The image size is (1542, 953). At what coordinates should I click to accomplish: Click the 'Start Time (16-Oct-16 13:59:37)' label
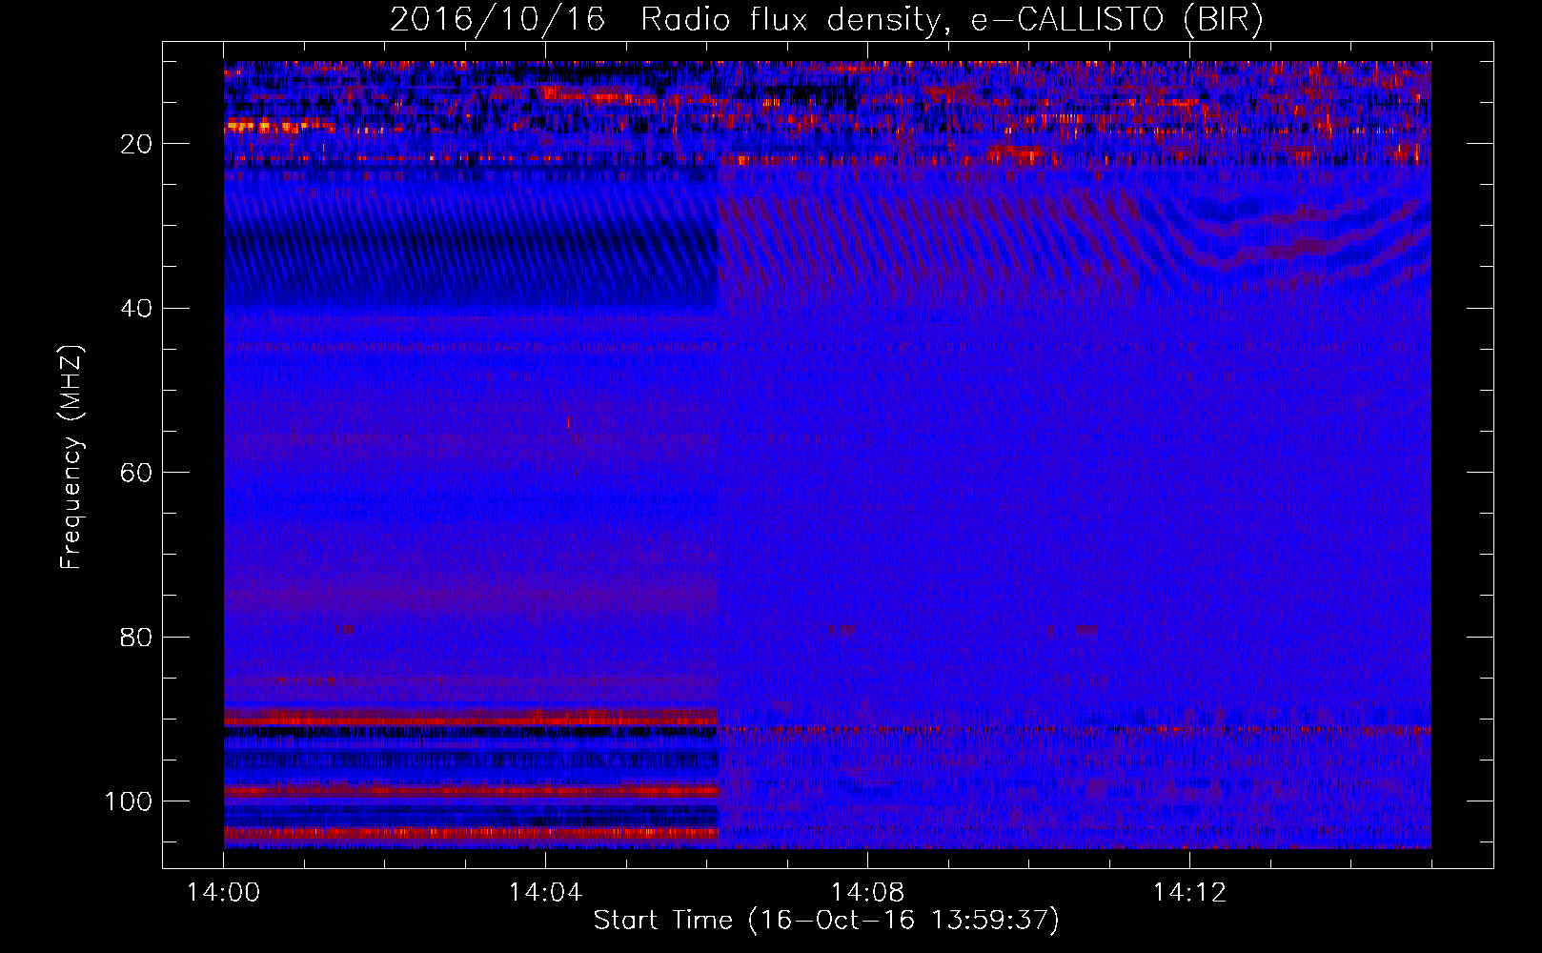(826, 920)
